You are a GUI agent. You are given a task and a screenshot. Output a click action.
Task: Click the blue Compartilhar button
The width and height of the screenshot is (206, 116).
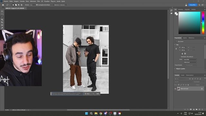[x=192, y=5]
